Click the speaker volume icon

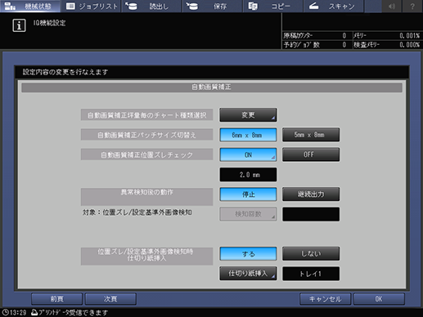pyautogui.click(x=392, y=6)
